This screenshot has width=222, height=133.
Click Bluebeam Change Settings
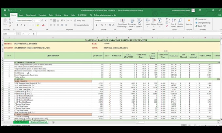pyautogui.click(x=203, y=22)
